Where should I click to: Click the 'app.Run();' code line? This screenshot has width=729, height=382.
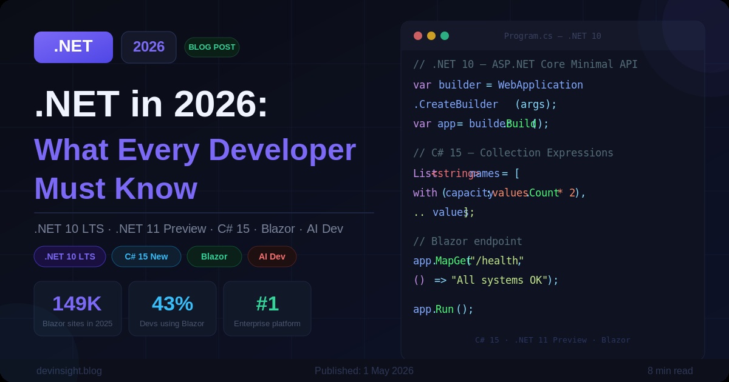click(x=443, y=309)
